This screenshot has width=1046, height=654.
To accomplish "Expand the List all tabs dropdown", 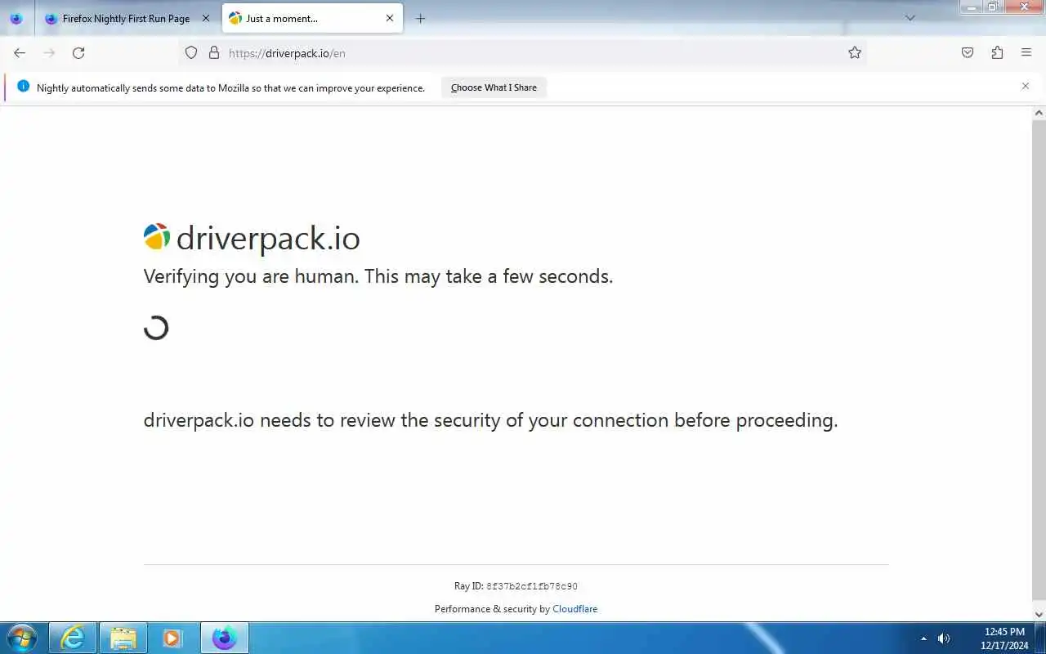I will [910, 18].
